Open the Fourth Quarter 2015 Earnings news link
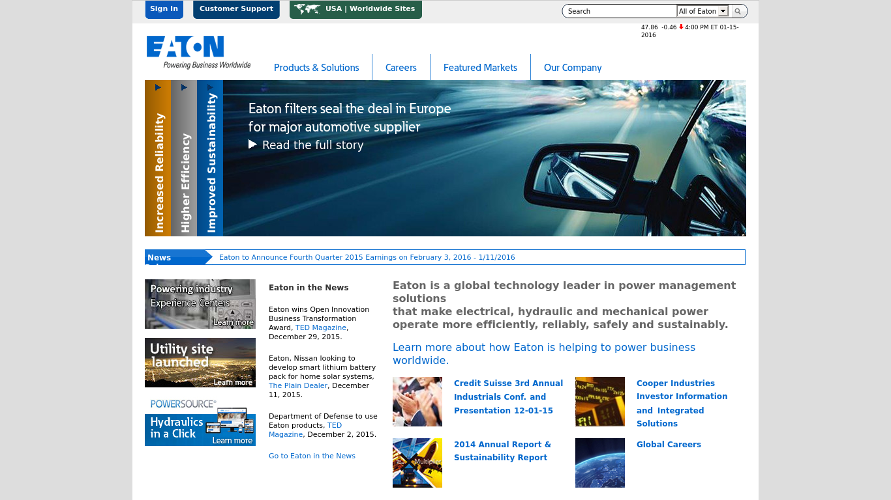891x500 pixels. [x=367, y=258]
